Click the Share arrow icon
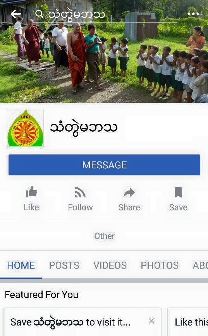This screenshot has width=208, height=336. pos(129,192)
